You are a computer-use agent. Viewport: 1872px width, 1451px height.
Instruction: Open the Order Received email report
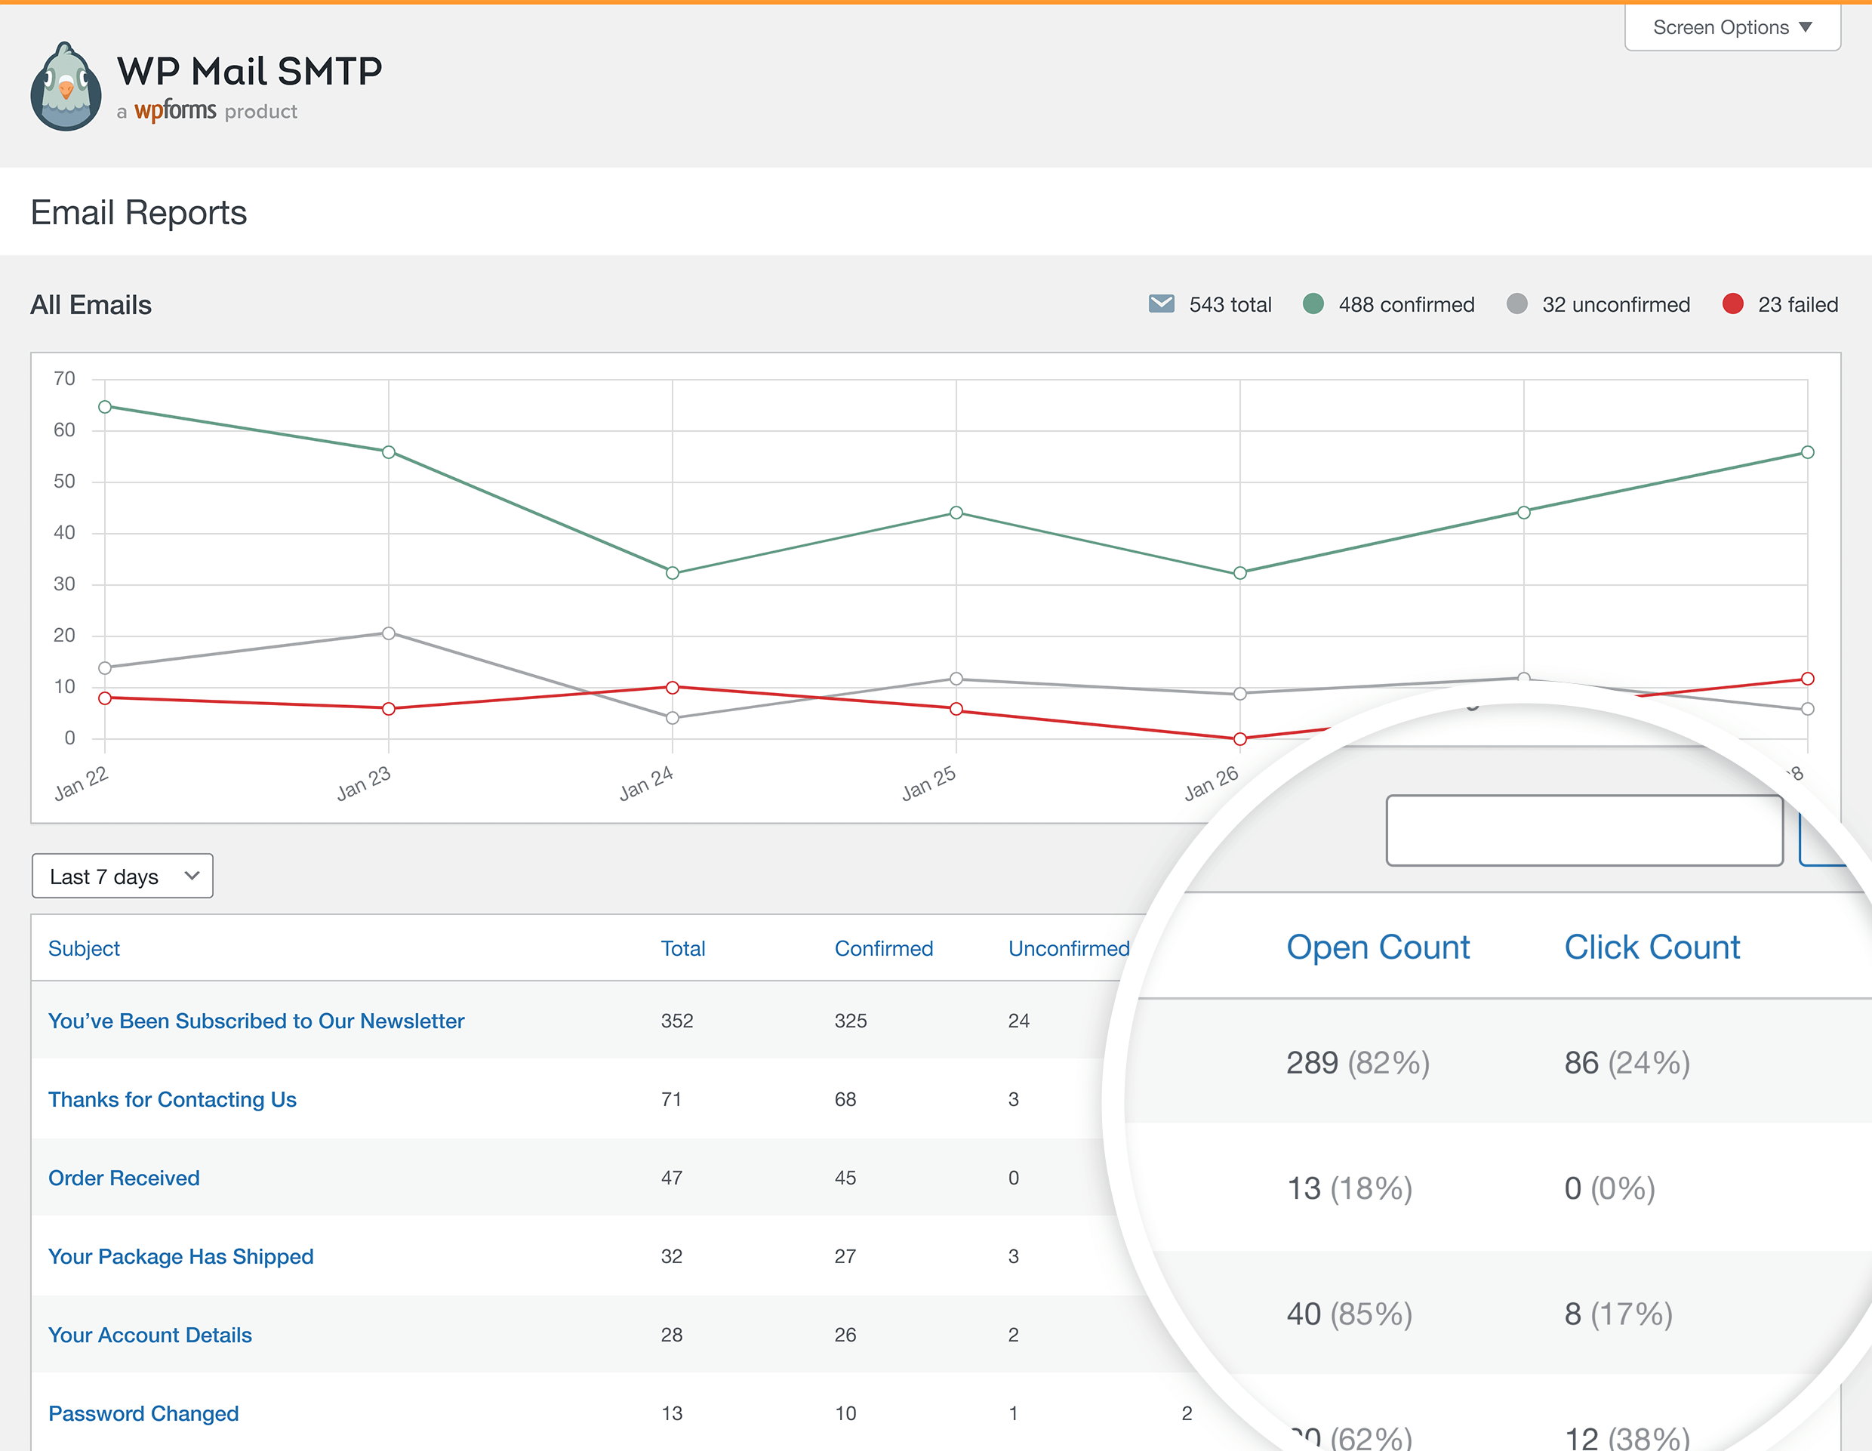pos(124,1178)
